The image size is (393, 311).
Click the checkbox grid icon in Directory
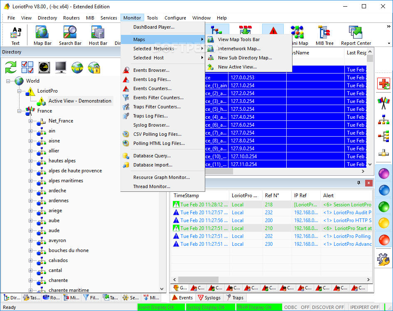(x=27, y=67)
